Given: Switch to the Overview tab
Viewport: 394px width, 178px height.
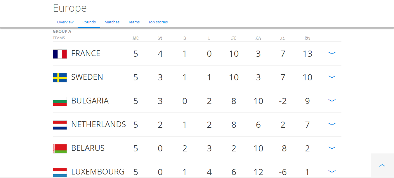Looking at the screenshot, I should (x=65, y=22).
